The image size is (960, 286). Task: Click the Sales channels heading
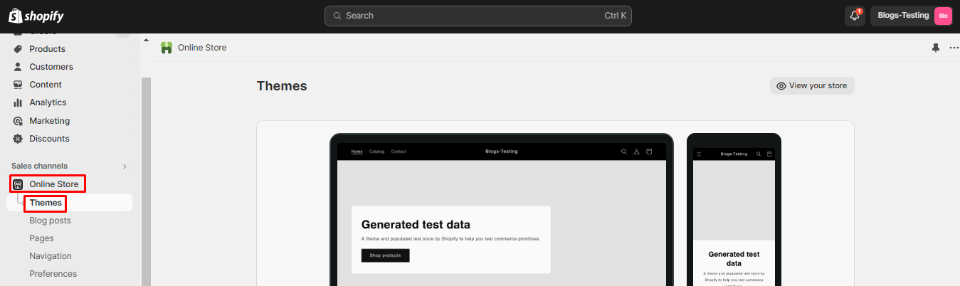40,166
